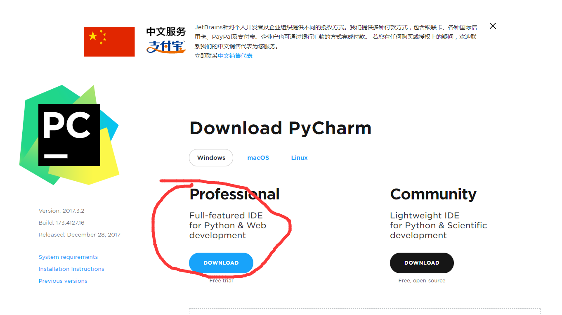Click the Community edition heading

pyautogui.click(x=433, y=194)
